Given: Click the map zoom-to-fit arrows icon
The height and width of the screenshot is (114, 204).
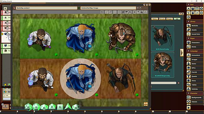Looking at the screenshot, I should click(x=102, y=12).
